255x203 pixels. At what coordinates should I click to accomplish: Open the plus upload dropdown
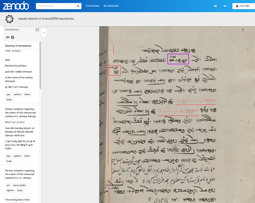pos(225,6)
